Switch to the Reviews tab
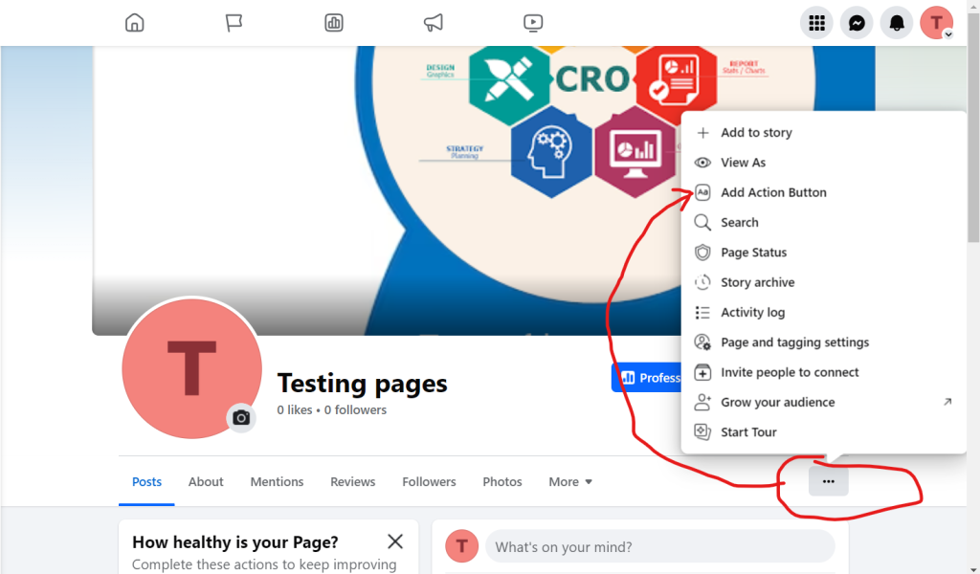 pos(352,481)
